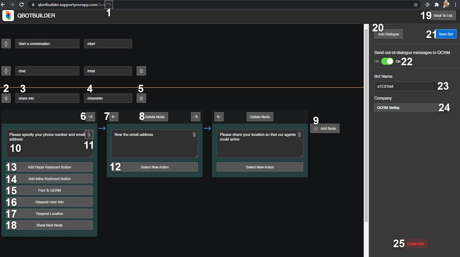Click the Save Bot button

click(x=446, y=34)
